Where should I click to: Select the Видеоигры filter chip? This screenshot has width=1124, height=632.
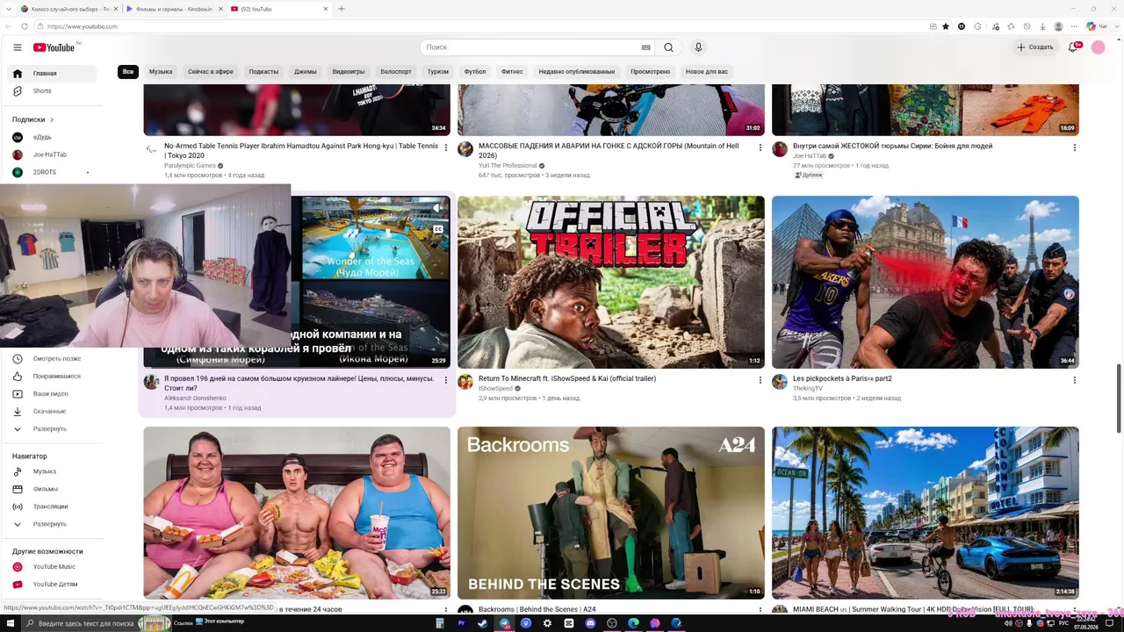(349, 72)
